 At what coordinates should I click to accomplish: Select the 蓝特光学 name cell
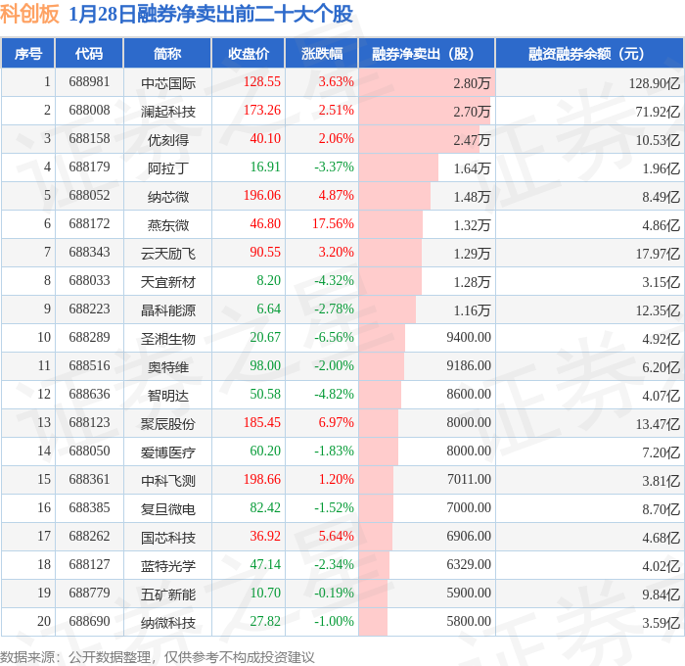point(167,566)
